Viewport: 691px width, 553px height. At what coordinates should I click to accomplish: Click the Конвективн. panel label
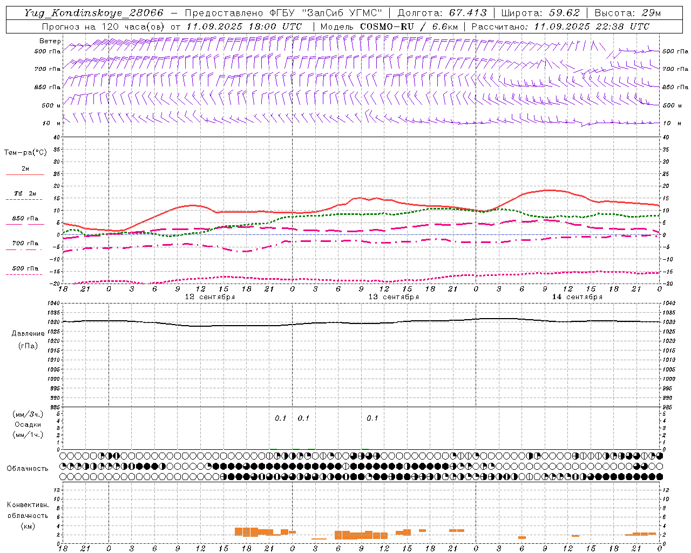(x=28, y=505)
